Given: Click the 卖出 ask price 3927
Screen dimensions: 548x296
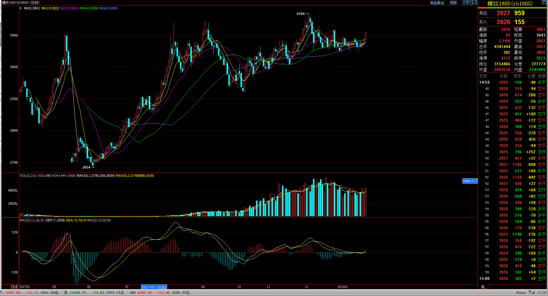Looking at the screenshot, I should click(x=503, y=13).
